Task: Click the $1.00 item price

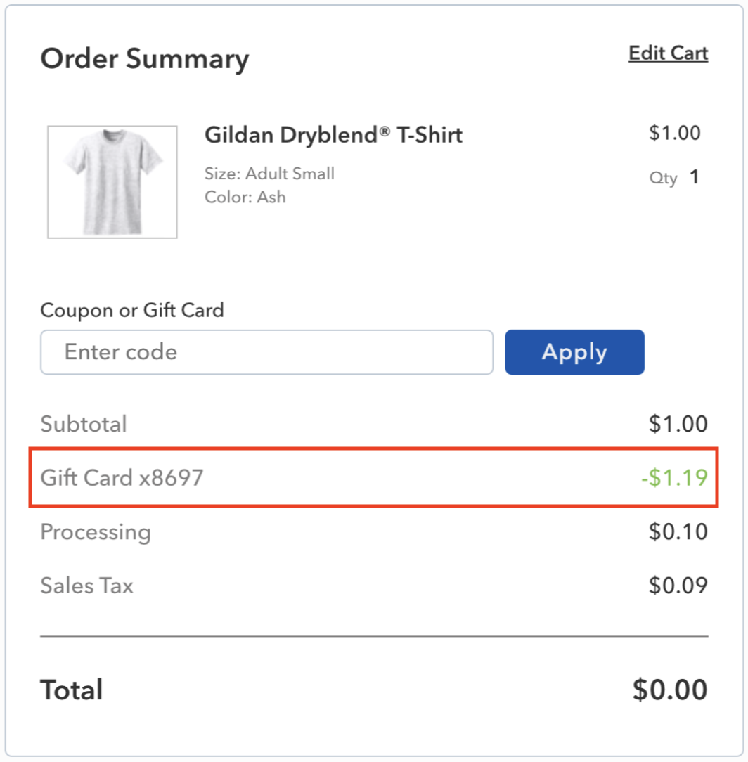Action: pos(675,133)
